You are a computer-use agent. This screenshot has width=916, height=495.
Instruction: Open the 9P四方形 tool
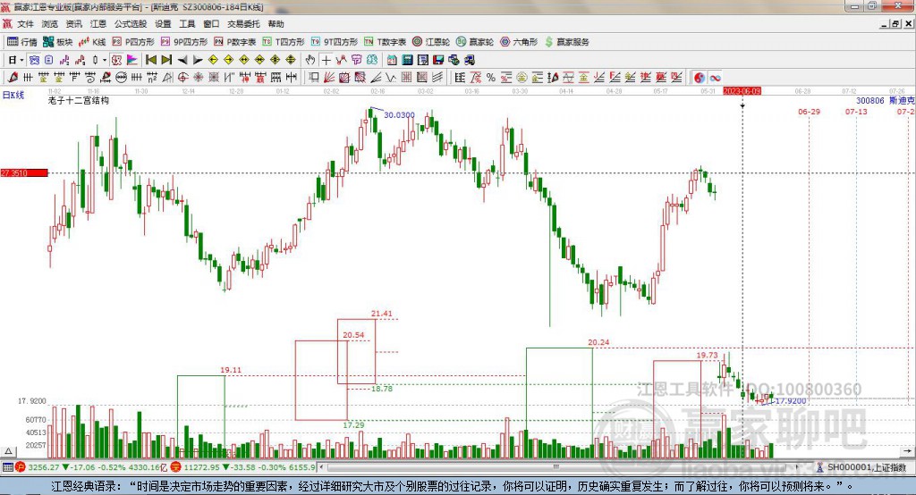[184, 41]
